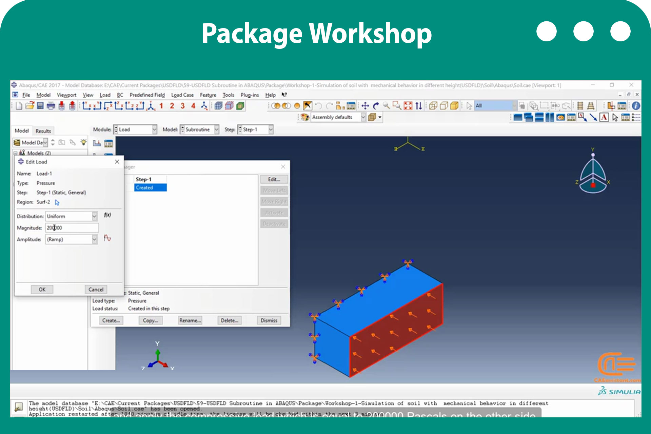
Task: Open the part display options arrow
Action: 380,117
